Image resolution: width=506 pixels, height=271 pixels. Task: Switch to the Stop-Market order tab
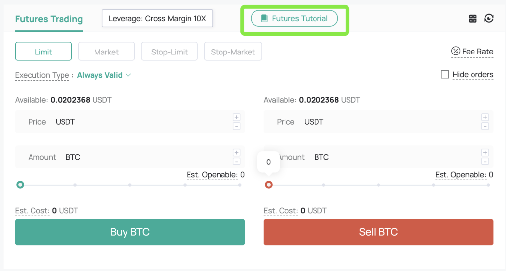click(233, 52)
